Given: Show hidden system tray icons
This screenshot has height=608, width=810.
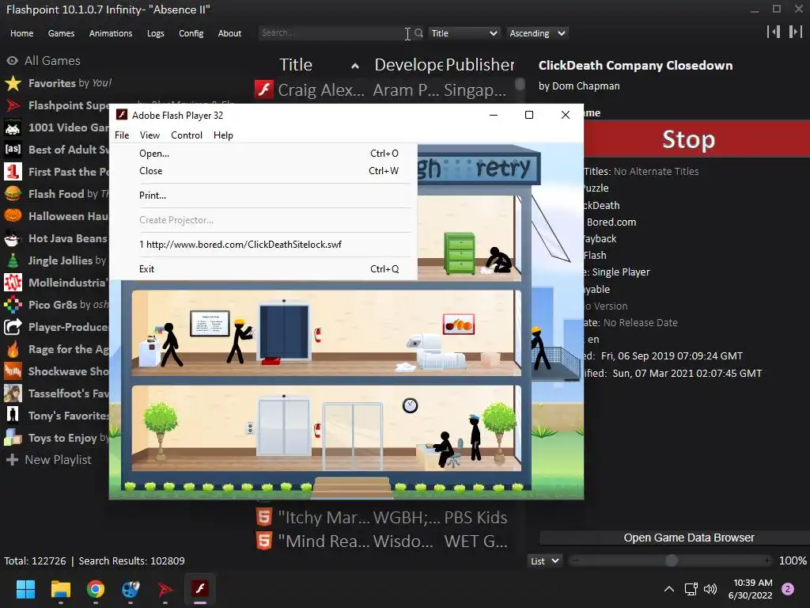Looking at the screenshot, I should pos(669,589).
